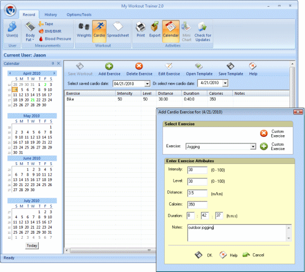
Task: Toggle the Calendar ribbon button
Action: click(171, 31)
